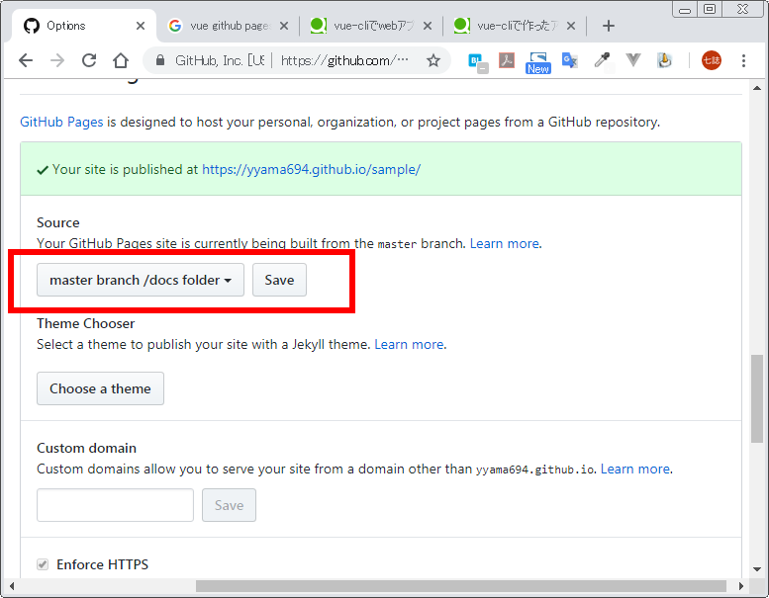769x598 pixels.
Task: Bookmark this page with the star
Action: pos(433,60)
